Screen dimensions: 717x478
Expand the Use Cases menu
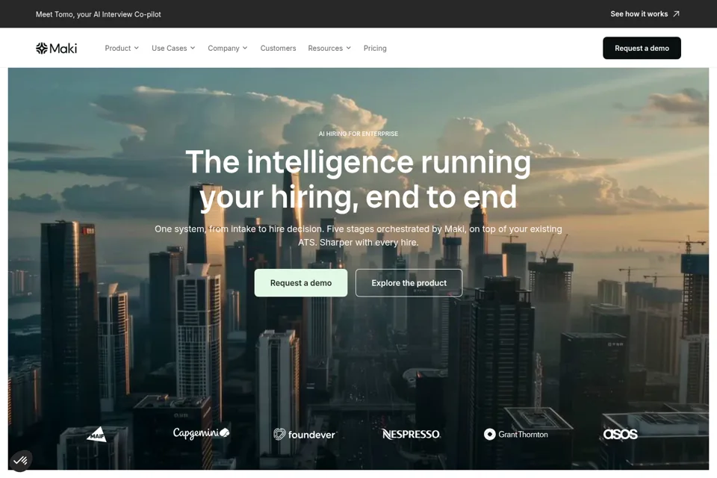tap(173, 48)
